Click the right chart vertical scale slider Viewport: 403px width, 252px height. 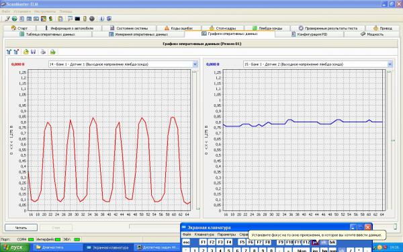[390, 140]
